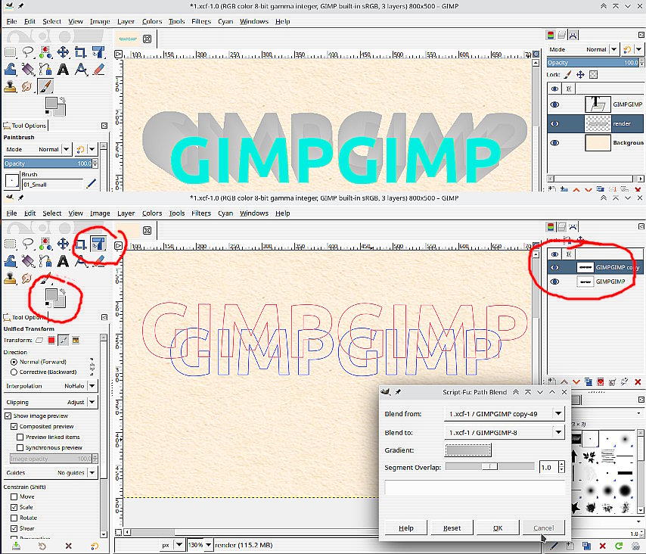Enable Rotate constrain checkbox
646x554 pixels.
14,518
